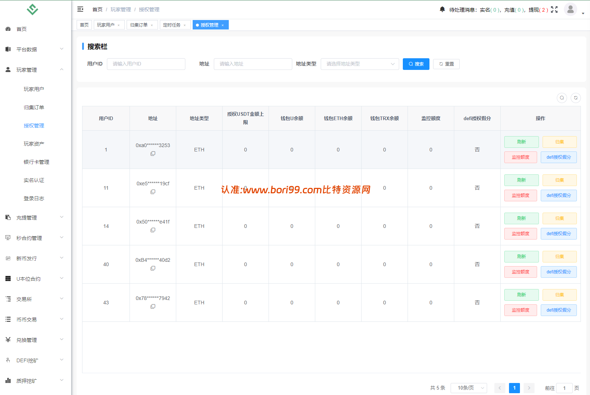
Task: Close the 玩家用户 tab
Action: (119, 25)
